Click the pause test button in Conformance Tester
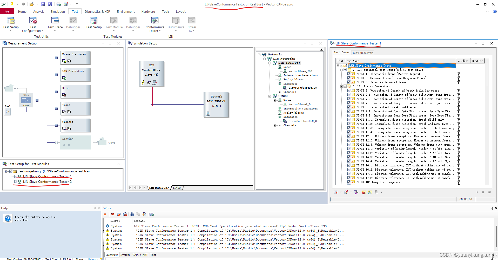Viewport: 498px width, 260px height. point(483,192)
